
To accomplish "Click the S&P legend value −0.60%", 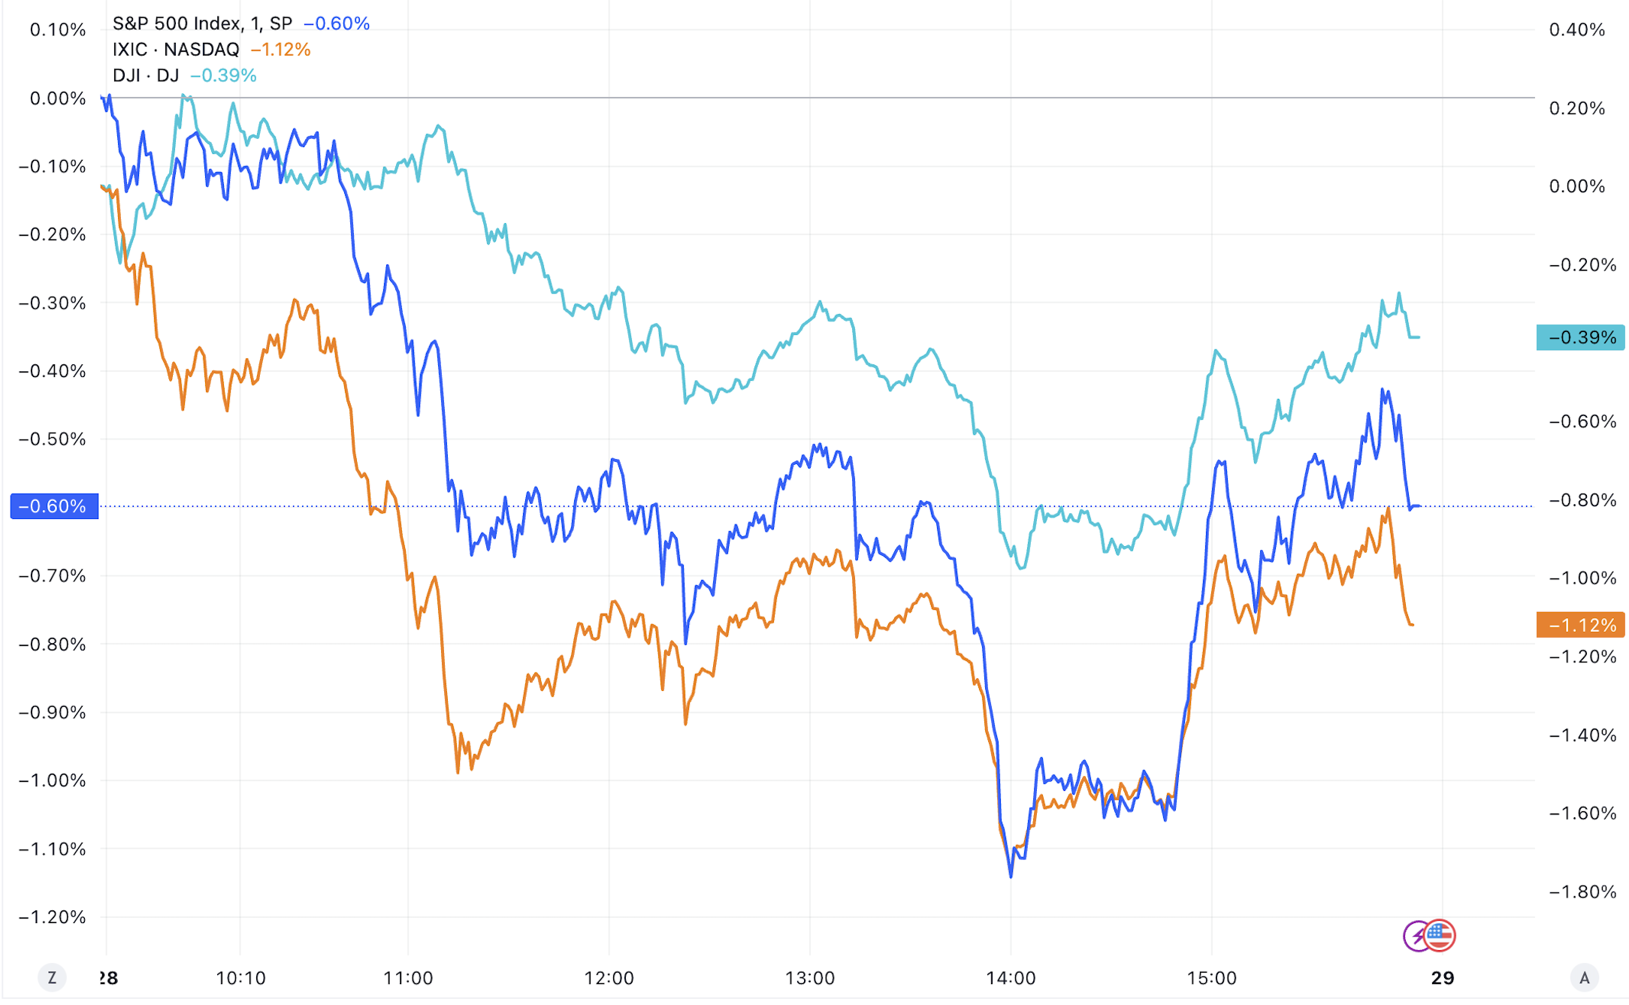I will [x=337, y=23].
